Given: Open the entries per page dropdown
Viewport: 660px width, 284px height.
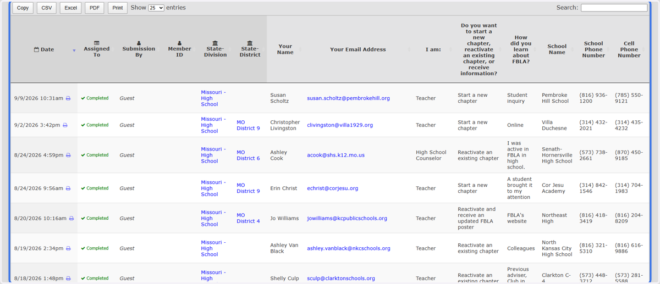Looking at the screenshot, I should 156,8.
